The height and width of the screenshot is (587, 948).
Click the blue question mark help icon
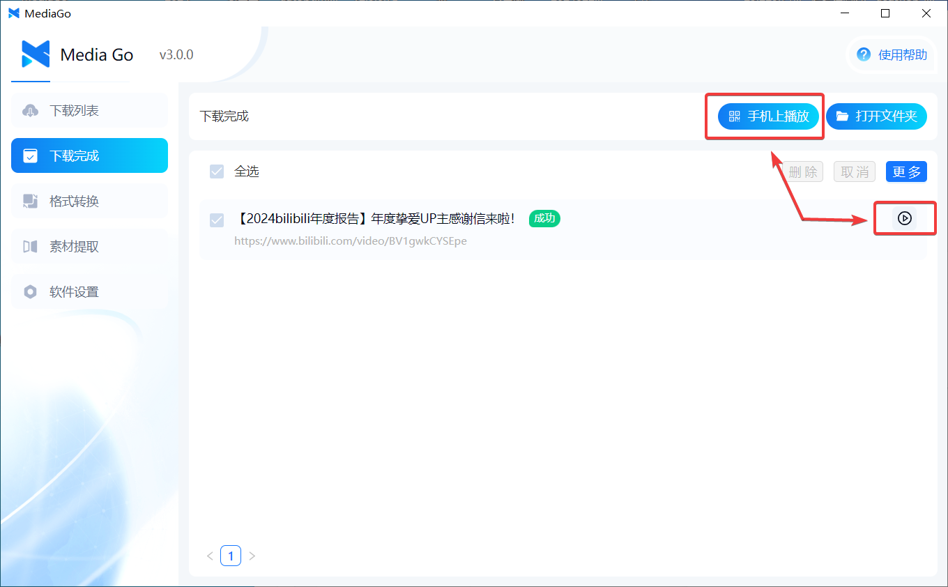pyautogui.click(x=864, y=54)
